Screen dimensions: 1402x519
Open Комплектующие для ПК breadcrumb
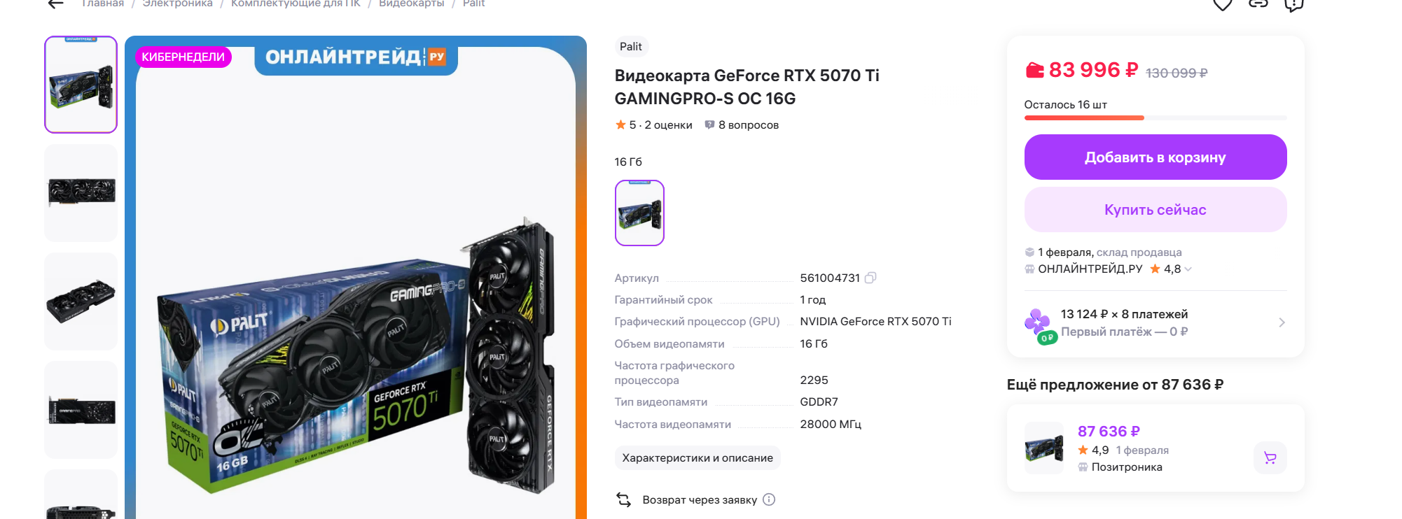coord(296,3)
